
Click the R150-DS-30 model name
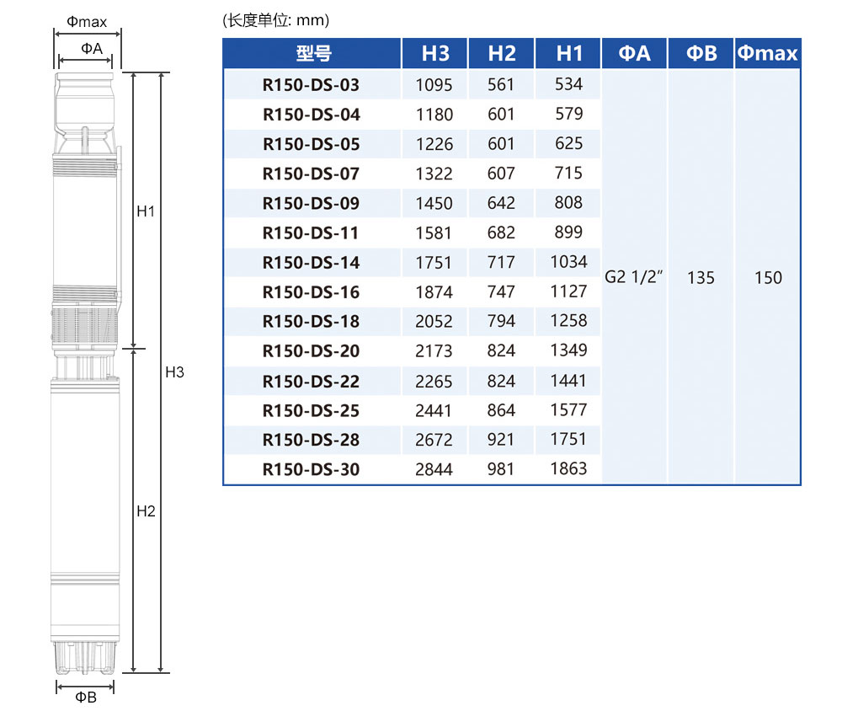pos(311,470)
